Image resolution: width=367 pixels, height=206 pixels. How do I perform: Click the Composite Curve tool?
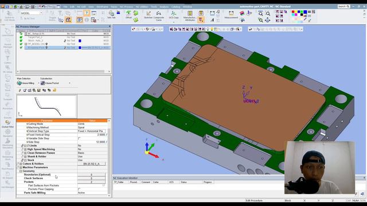pyautogui.click(x=159, y=15)
